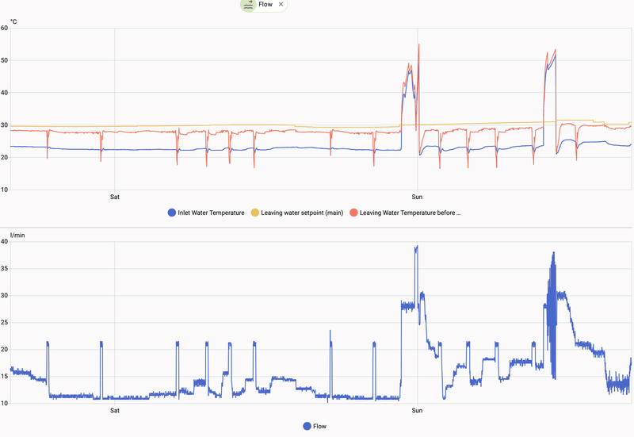Click the 60 tick on the temperature axis
This screenshot has height=437, width=634.
(x=4, y=28)
